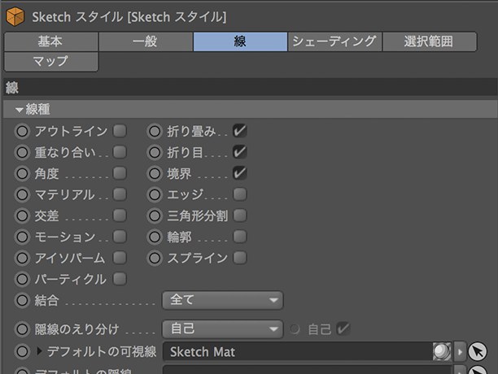Enable the マテリアル checkbox
498x374 pixels.
click(x=120, y=194)
